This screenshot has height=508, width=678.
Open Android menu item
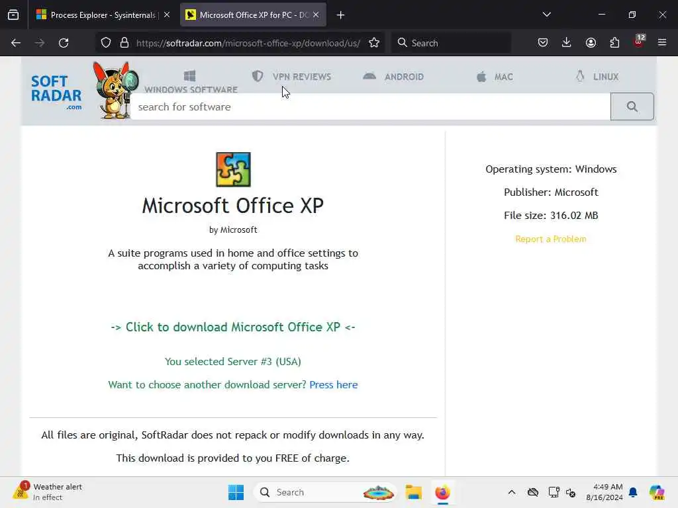pos(393,77)
